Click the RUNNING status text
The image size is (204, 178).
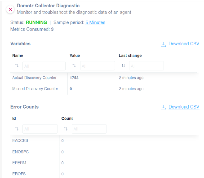pos(36,22)
